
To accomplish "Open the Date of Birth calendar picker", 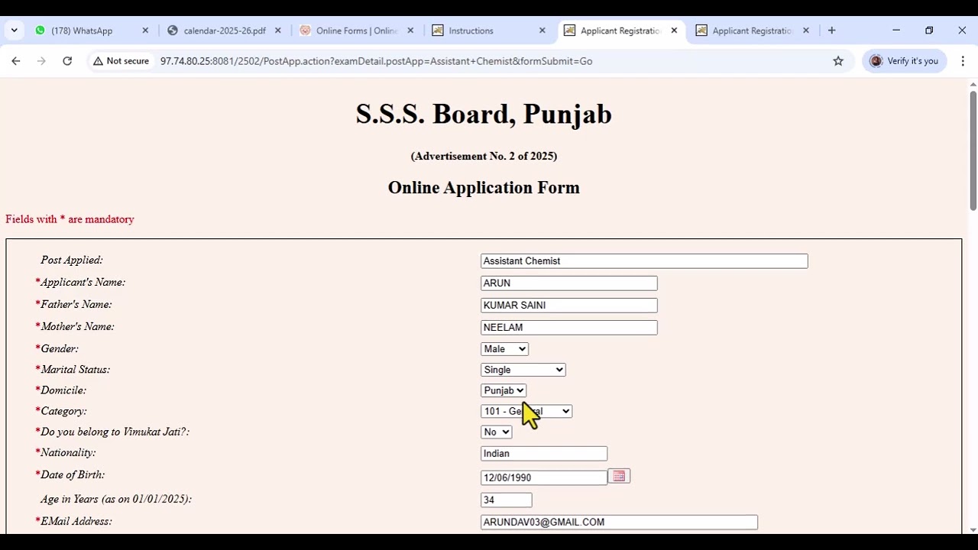I will tap(619, 477).
